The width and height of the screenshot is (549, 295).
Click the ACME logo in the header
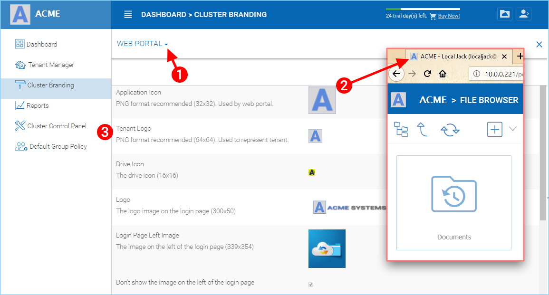(x=20, y=14)
